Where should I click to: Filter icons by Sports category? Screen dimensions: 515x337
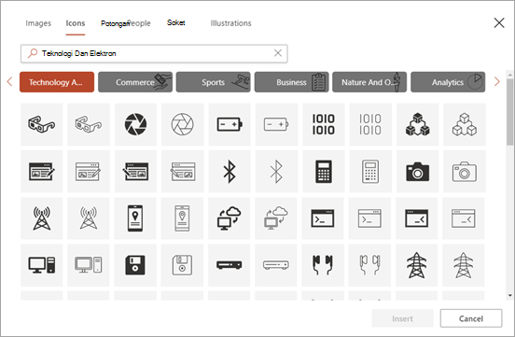point(214,82)
